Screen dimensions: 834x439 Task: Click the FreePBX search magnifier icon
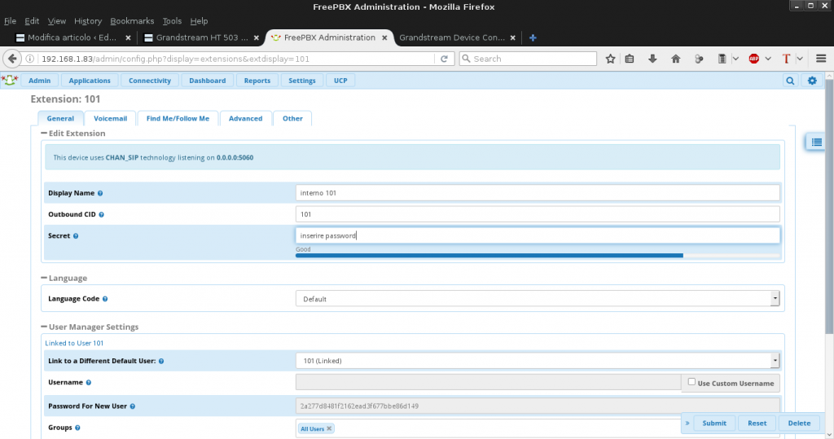click(790, 81)
